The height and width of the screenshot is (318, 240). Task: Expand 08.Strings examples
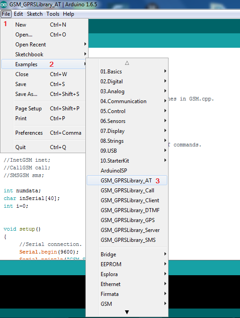(x=127, y=141)
